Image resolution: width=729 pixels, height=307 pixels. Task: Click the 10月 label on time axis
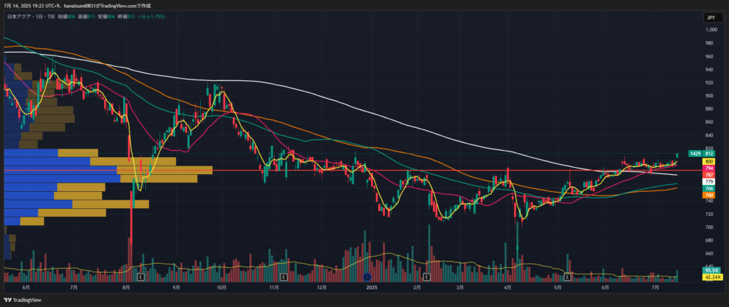coord(222,288)
